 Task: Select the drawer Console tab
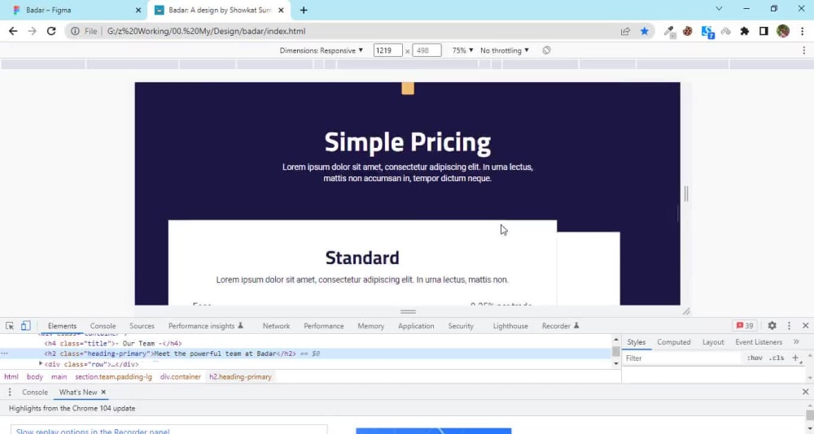coord(35,392)
